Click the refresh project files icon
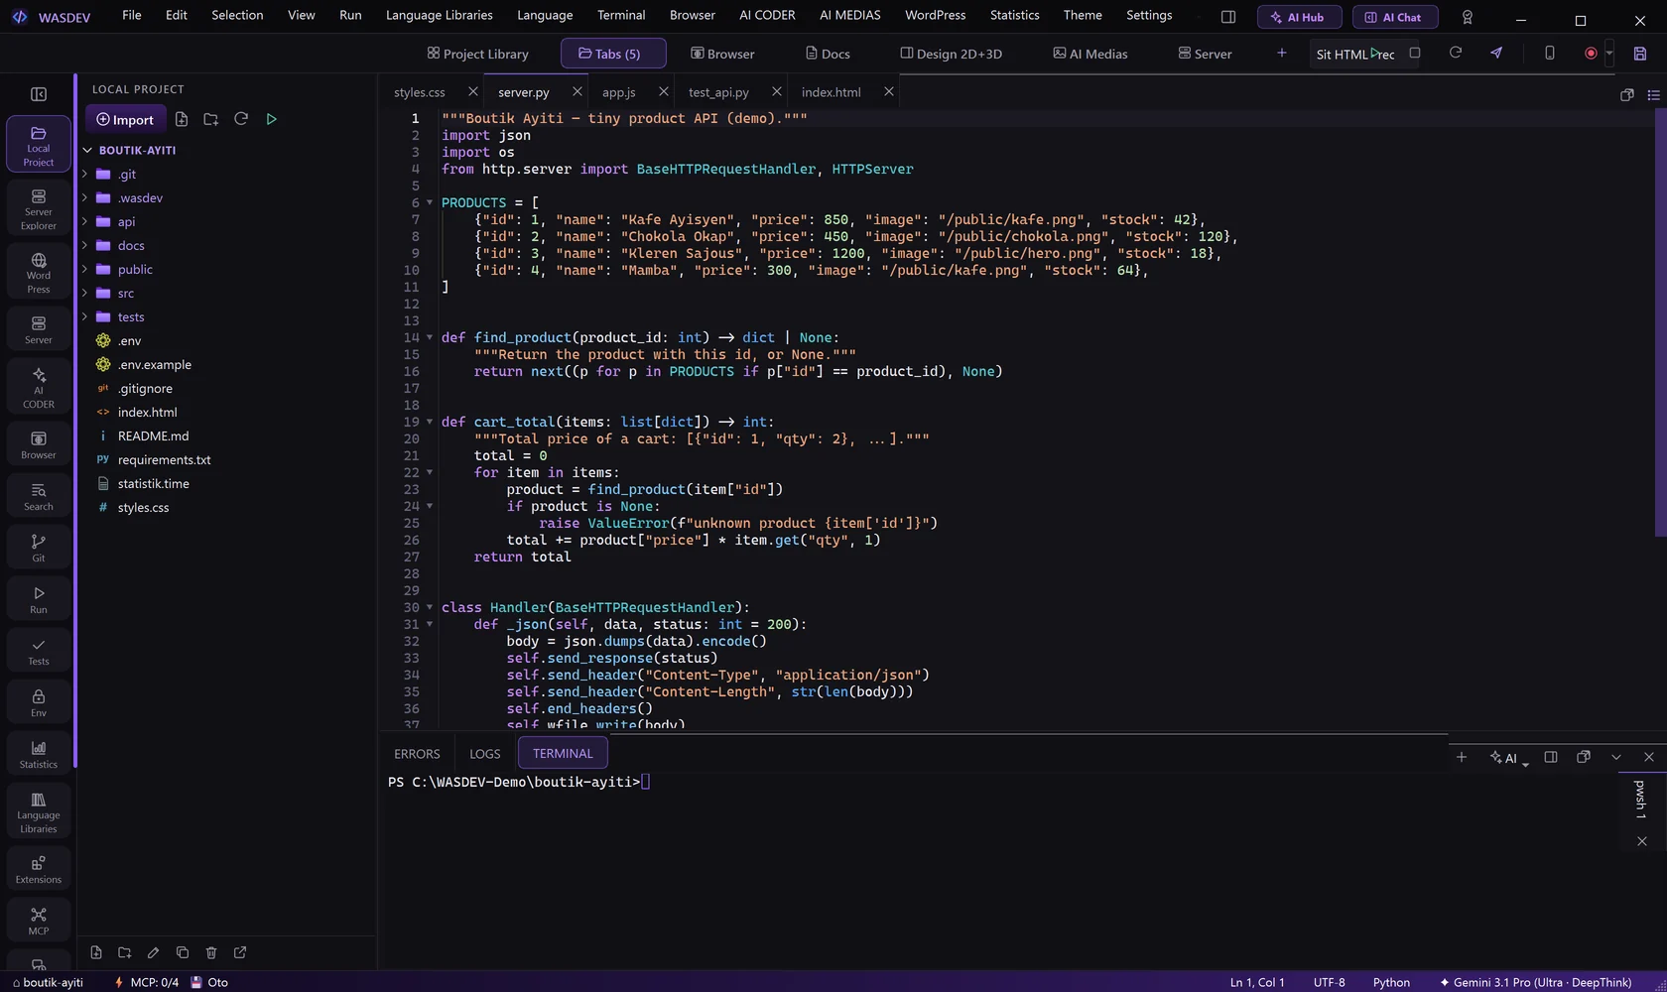This screenshot has width=1667, height=992. point(241,119)
